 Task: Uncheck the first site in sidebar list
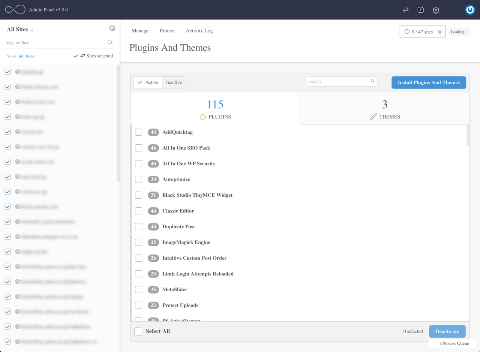tap(7, 72)
